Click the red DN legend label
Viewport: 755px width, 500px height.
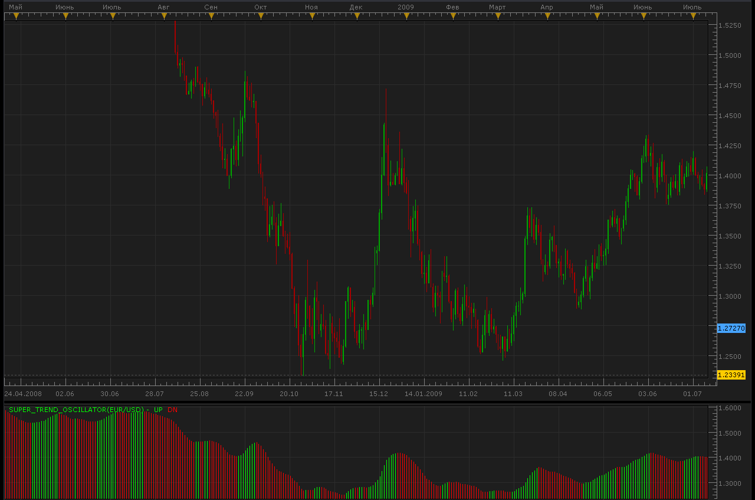coord(172,409)
